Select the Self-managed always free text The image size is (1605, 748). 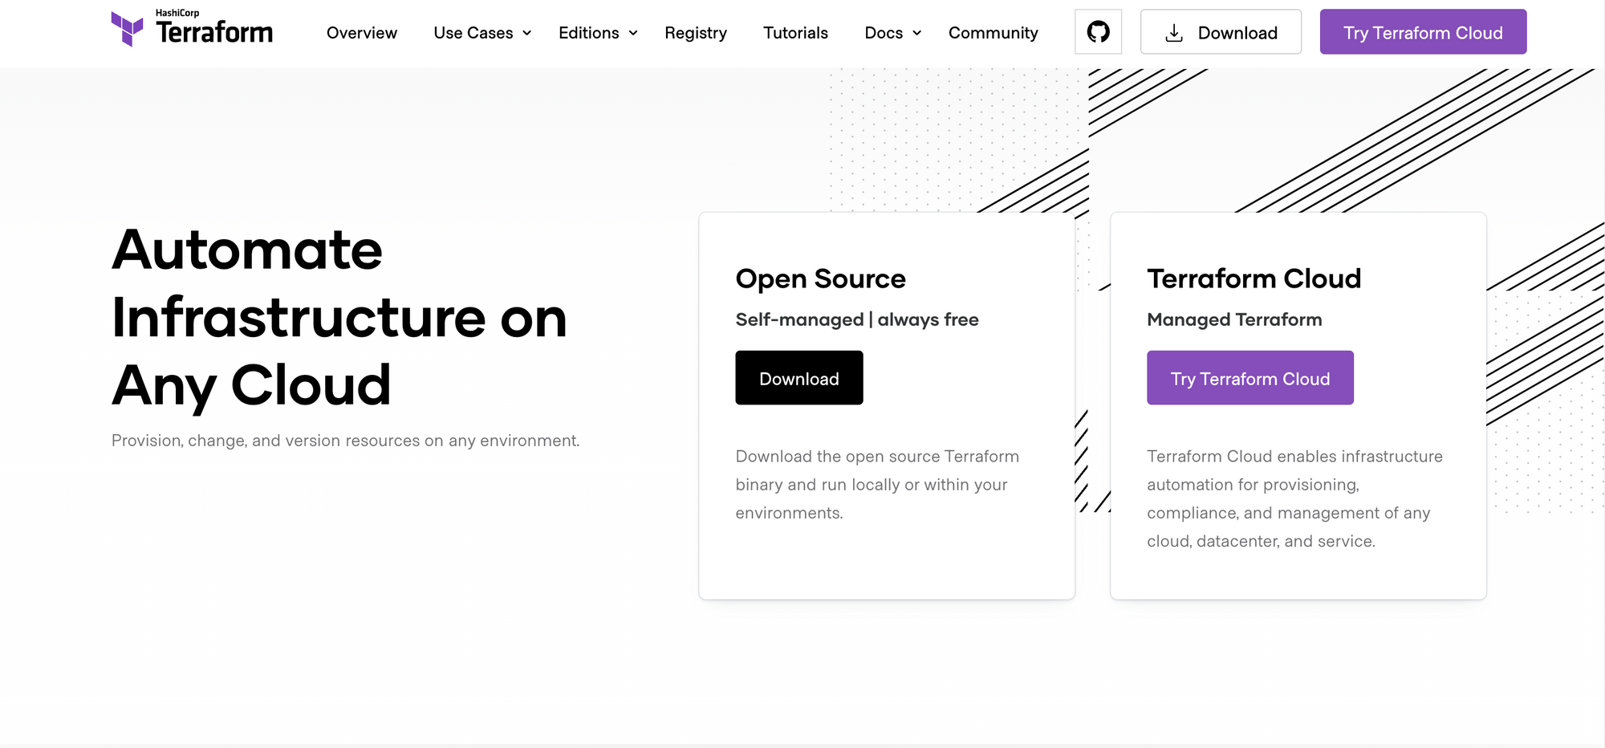(856, 319)
